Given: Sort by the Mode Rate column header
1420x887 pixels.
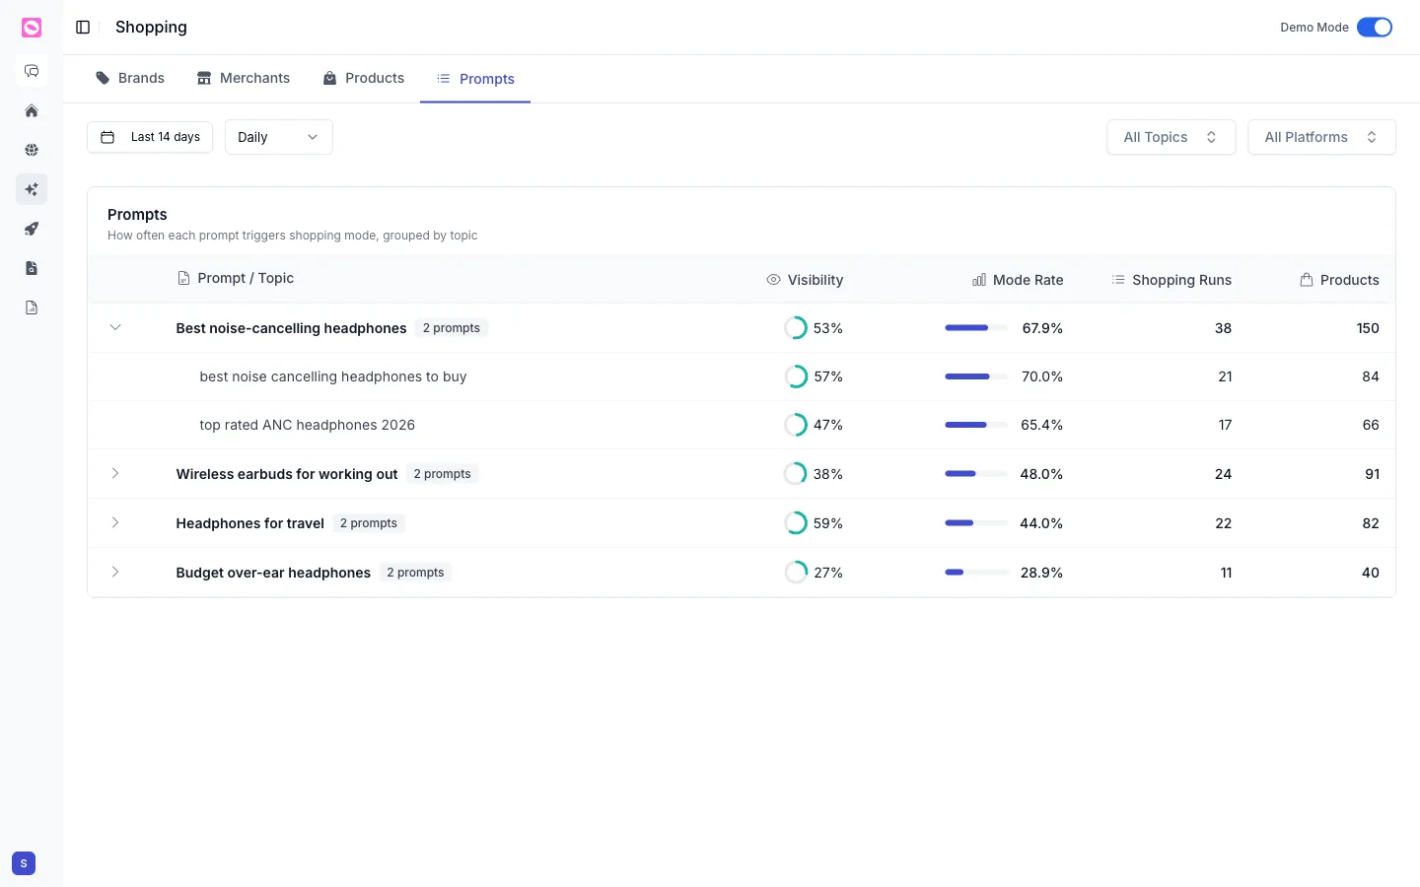Looking at the screenshot, I should point(1018,280).
